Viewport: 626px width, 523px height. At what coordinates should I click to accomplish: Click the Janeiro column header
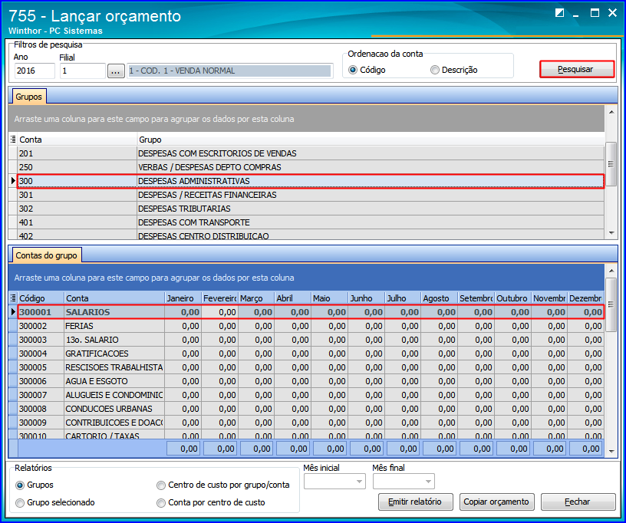point(183,298)
